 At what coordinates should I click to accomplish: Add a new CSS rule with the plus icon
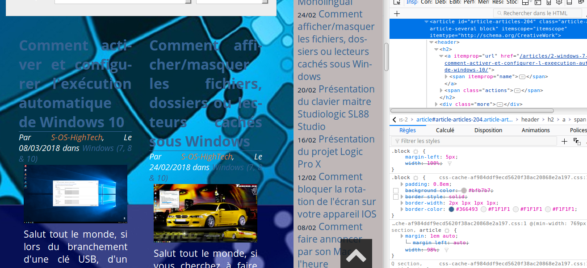tap(564, 141)
